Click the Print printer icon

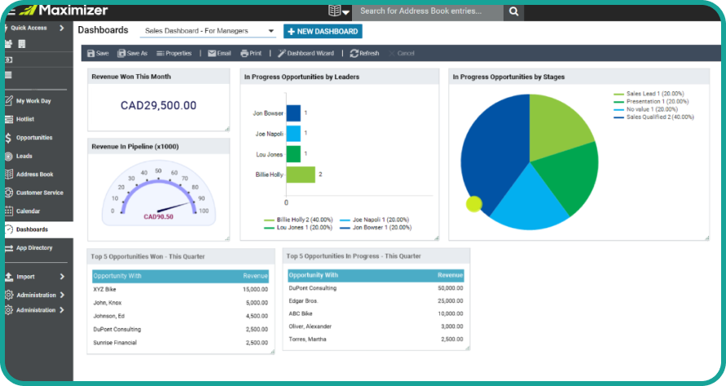244,53
